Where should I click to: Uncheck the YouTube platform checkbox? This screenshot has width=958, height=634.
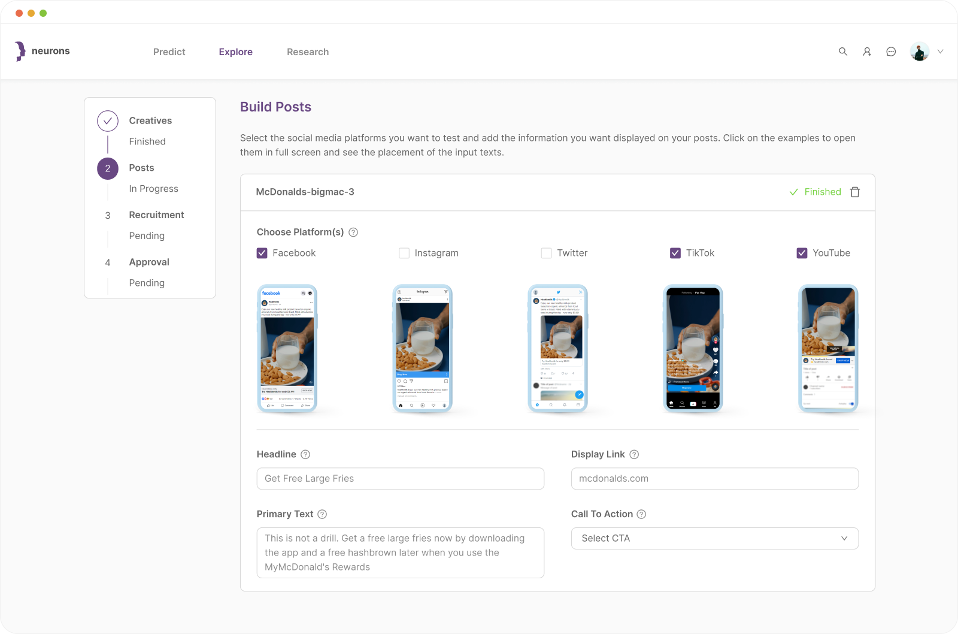[x=802, y=253]
